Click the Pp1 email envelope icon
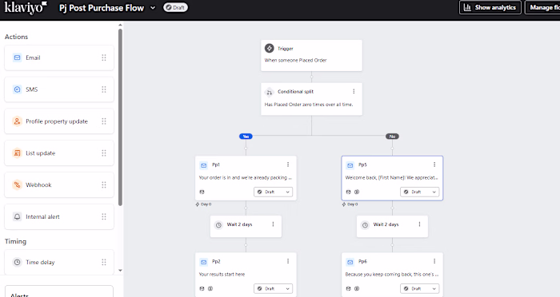560x297 pixels. coord(203,165)
